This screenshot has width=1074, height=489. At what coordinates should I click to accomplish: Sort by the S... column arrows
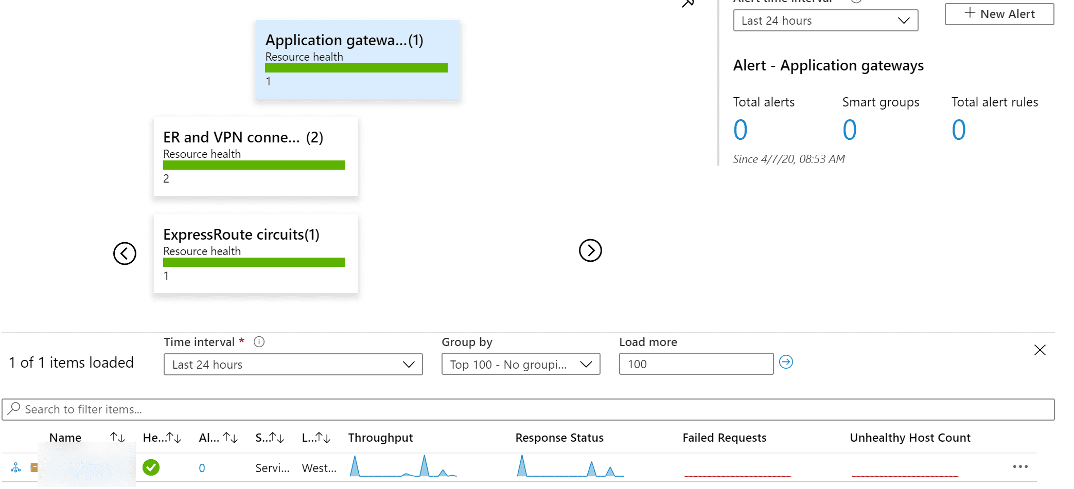point(276,438)
